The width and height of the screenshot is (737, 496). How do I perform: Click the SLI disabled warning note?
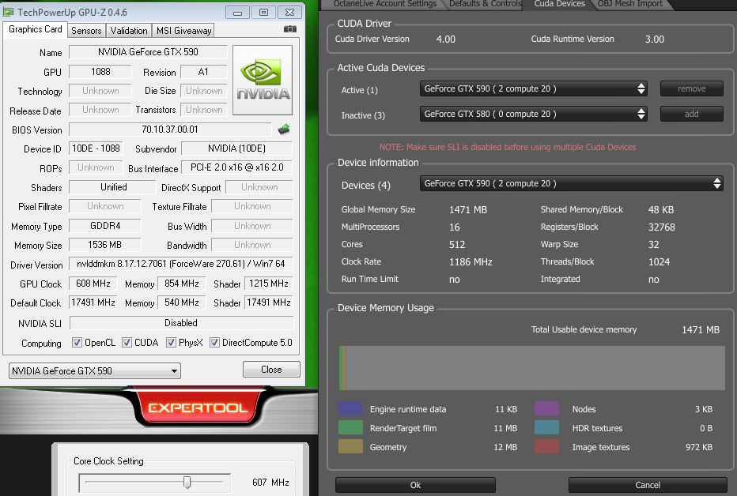coord(508,148)
